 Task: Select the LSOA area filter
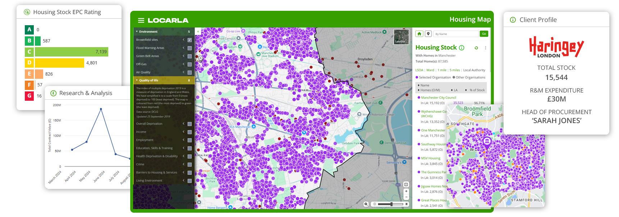click(419, 70)
